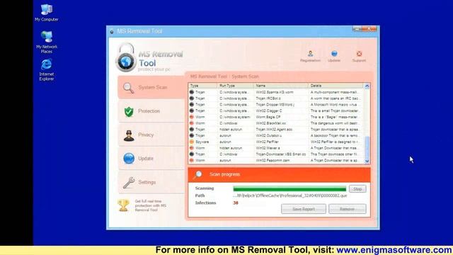Open the Settings section
The width and height of the screenshot is (453, 255).
tap(151, 182)
